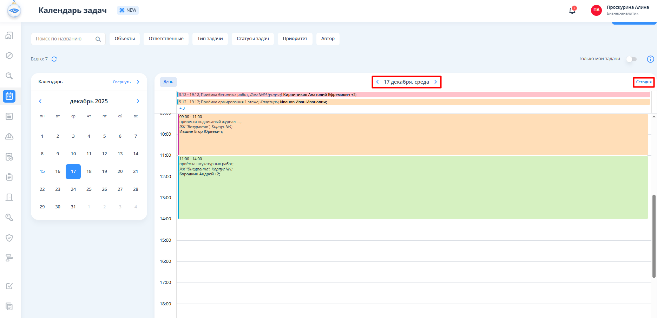Expand the Приоритет filter
Image resolution: width=657 pixels, height=318 pixels.
tap(295, 39)
